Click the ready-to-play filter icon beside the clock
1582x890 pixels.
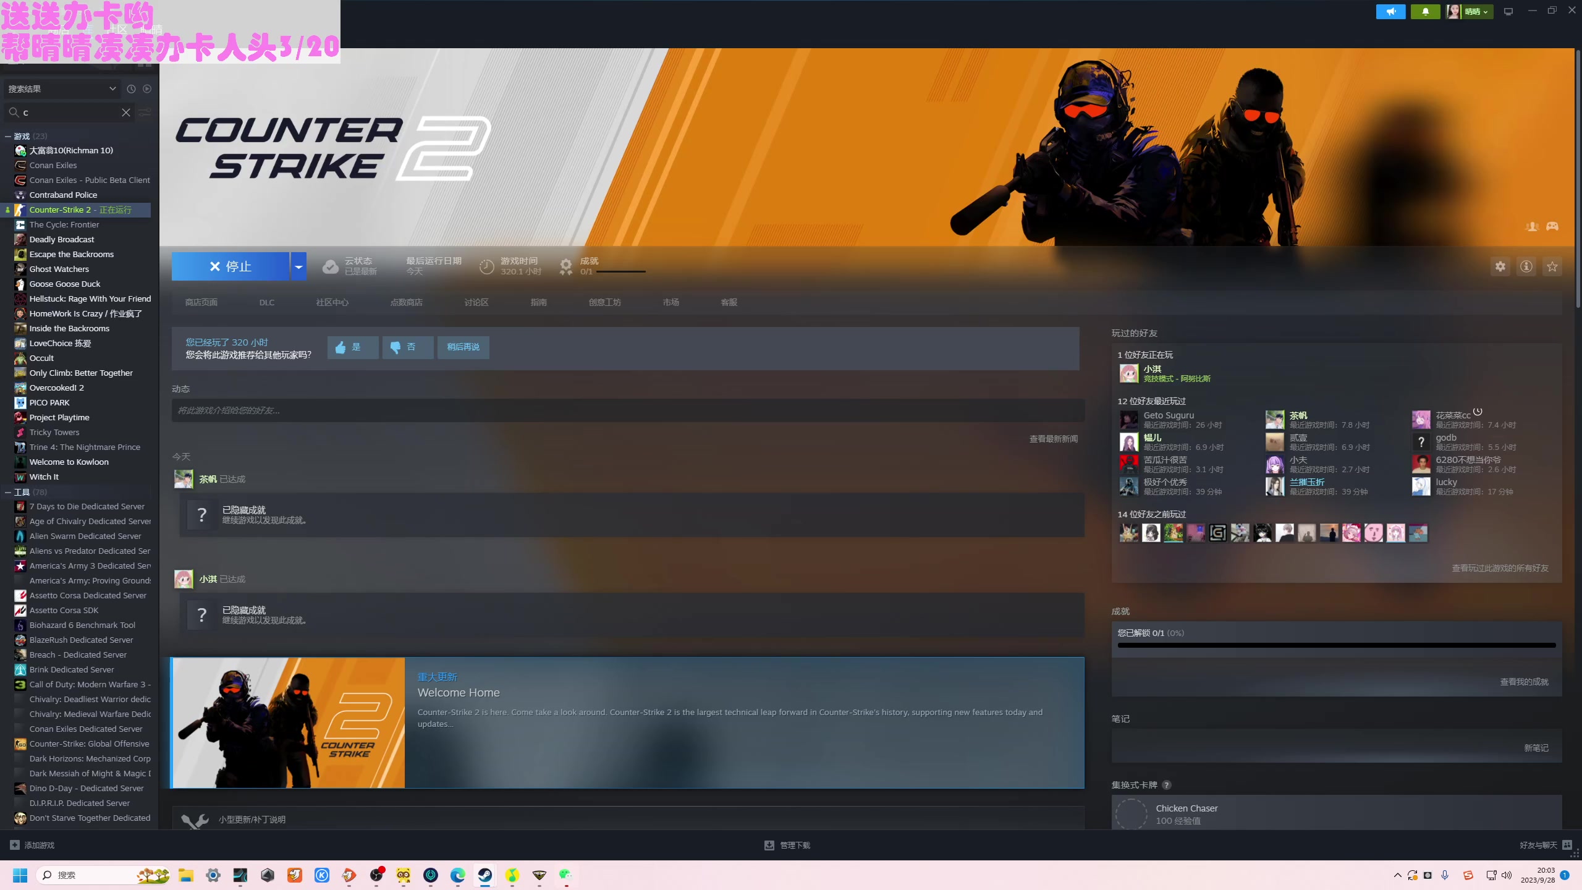(147, 89)
